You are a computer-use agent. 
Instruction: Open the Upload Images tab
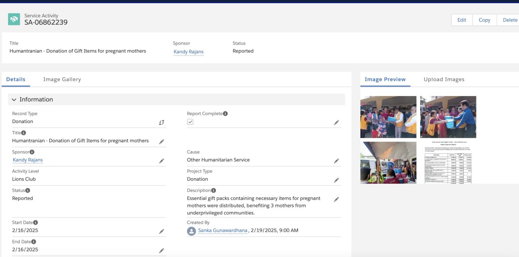point(444,79)
